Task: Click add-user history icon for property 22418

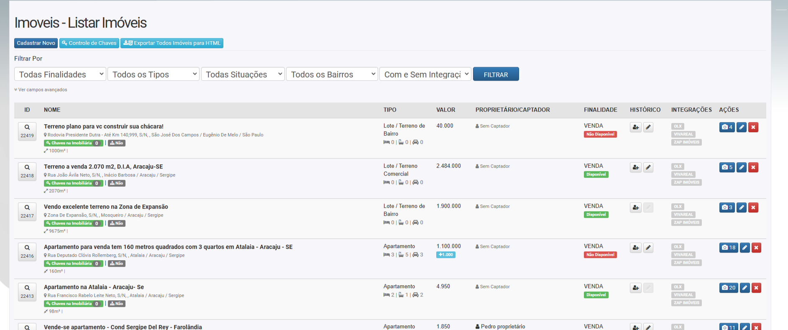Action: [x=636, y=167]
